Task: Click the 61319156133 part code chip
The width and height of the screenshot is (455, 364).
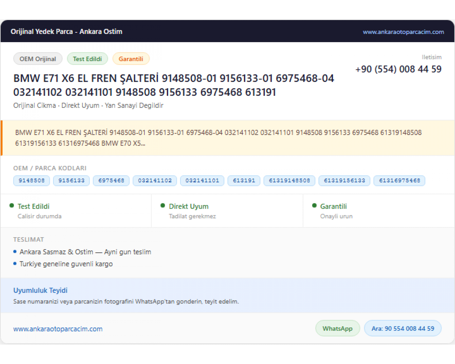Action: click(344, 180)
